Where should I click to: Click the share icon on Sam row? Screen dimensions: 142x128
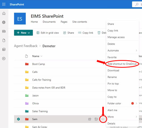pos(90,119)
